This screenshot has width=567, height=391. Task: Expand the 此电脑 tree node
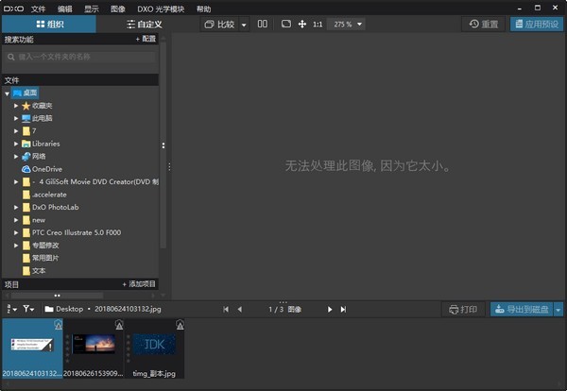click(x=16, y=118)
